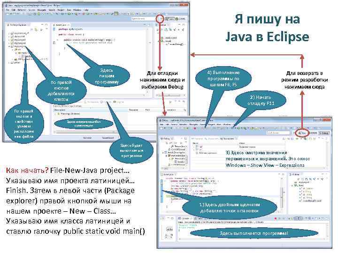The image size is (338, 253).
Task: Toggle code folding for main method in upper editor
Action: [58, 40]
